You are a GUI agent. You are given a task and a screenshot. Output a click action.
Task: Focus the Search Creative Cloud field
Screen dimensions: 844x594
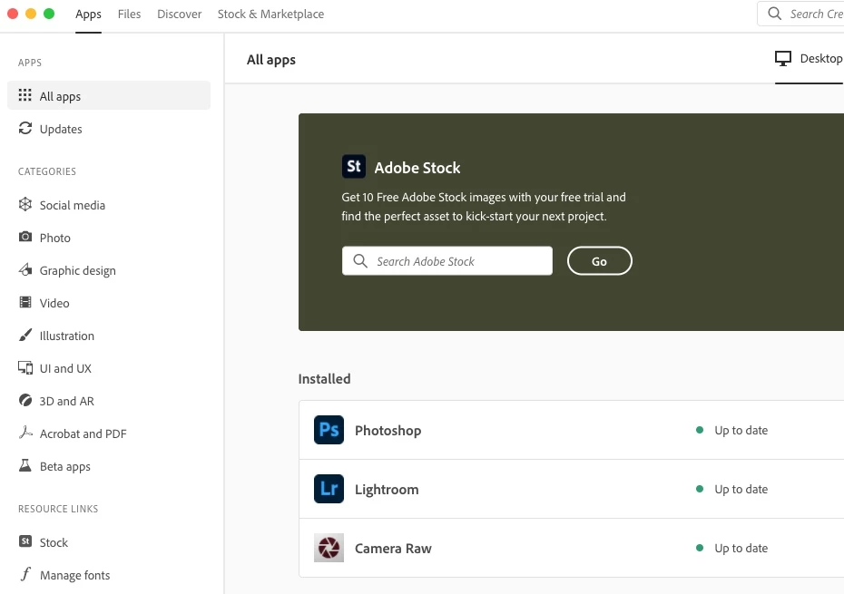(x=801, y=14)
